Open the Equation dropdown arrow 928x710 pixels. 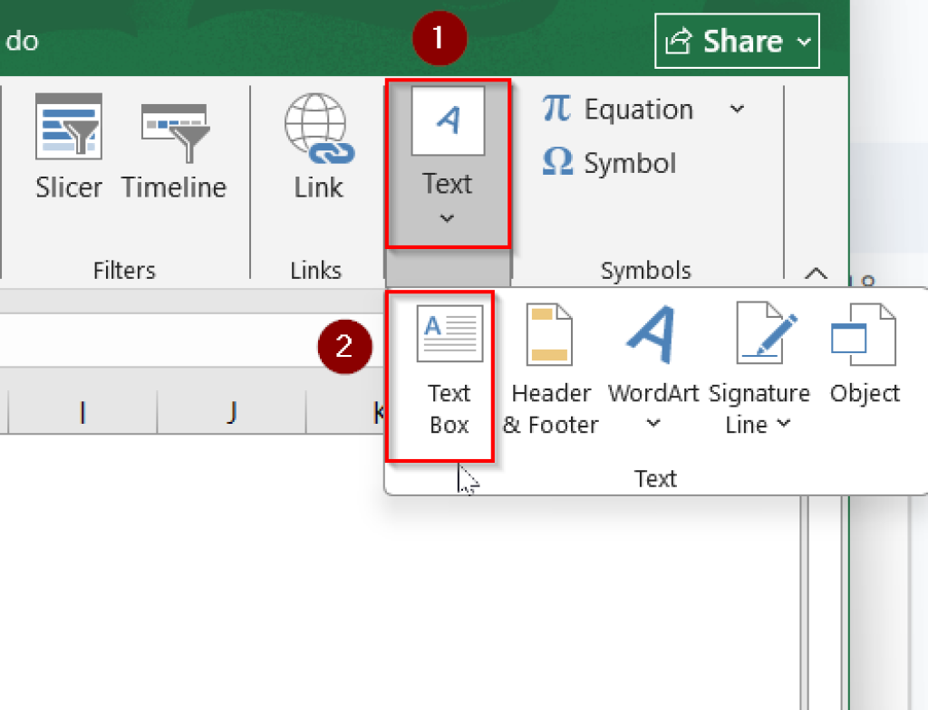point(739,109)
